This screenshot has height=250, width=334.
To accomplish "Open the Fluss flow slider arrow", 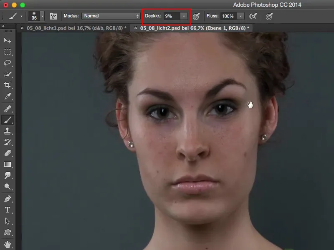I will (x=241, y=16).
